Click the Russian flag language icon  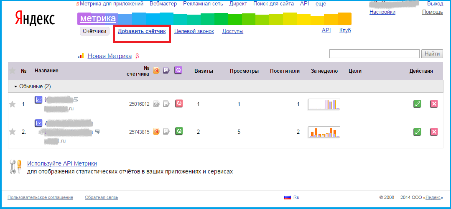pyautogui.click(x=287, y=197)
